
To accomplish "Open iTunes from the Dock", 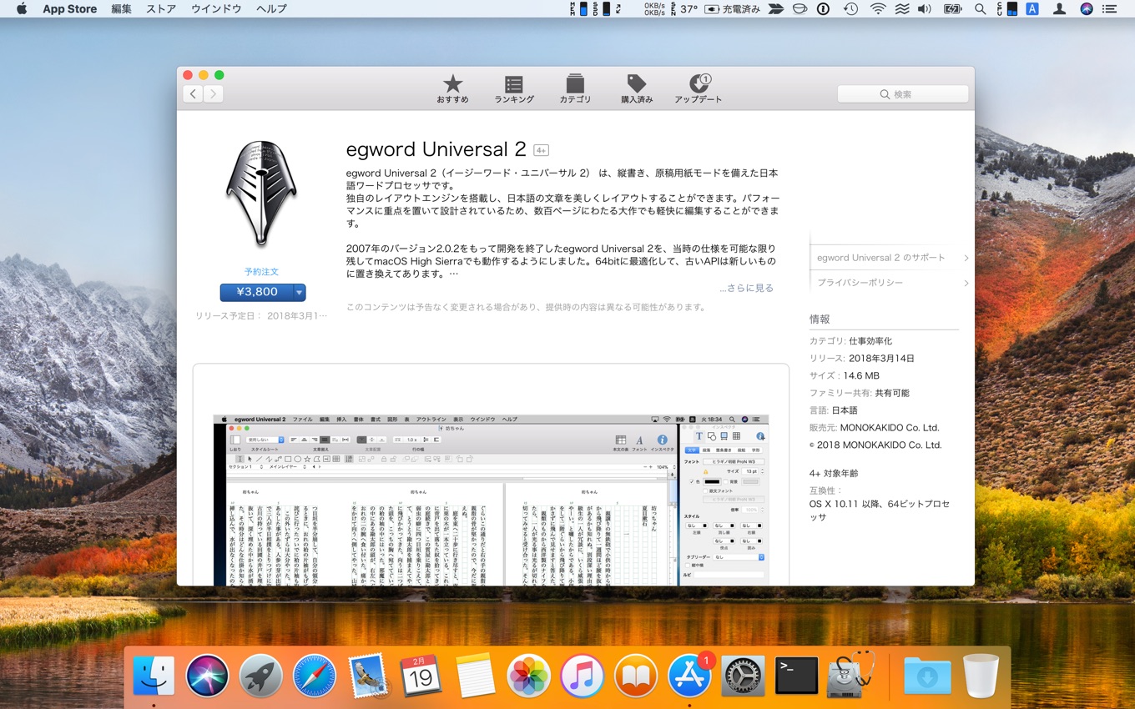I will [x=583, y=676].
